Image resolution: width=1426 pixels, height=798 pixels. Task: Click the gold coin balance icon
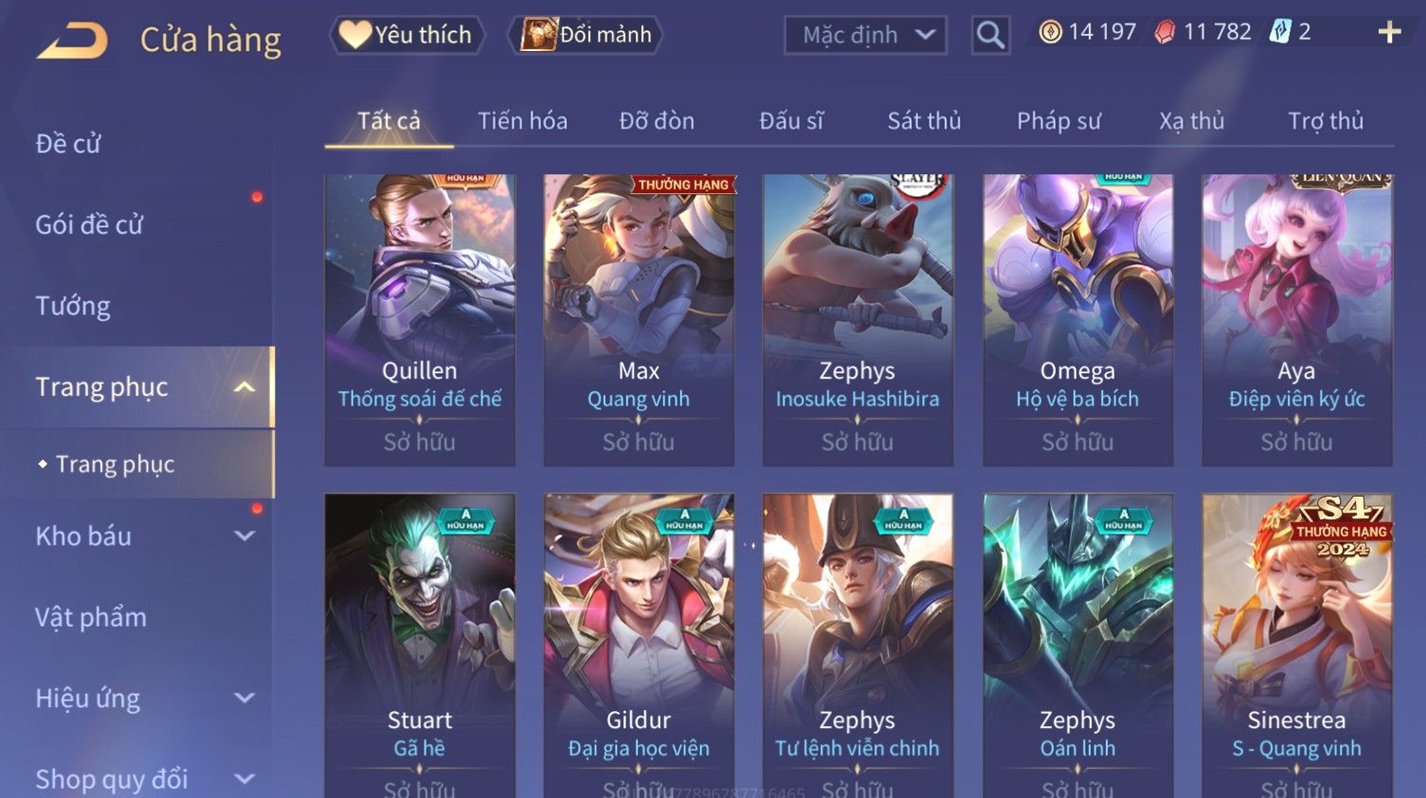[1050, 32]
